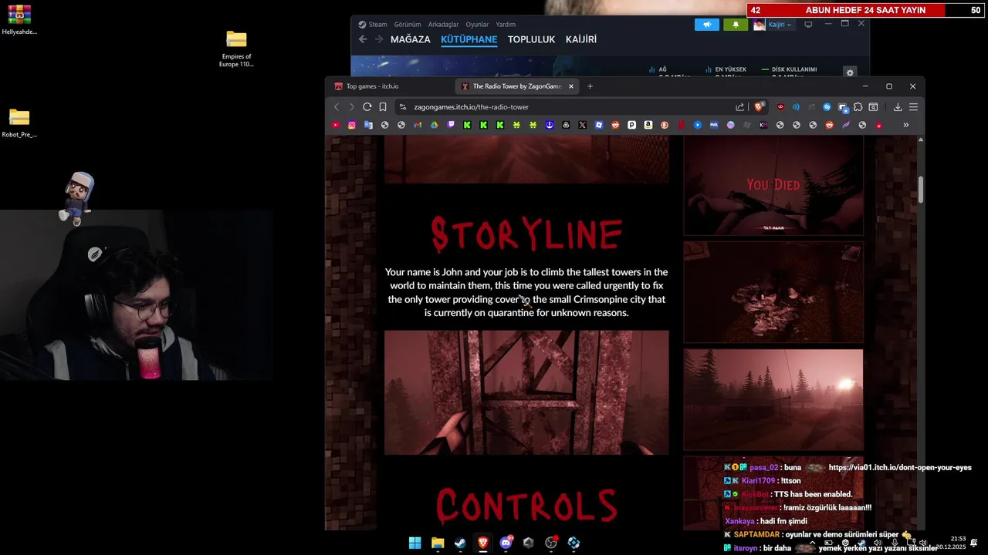
Task: Click Steam announcements megaphone button
Action: 706,25
